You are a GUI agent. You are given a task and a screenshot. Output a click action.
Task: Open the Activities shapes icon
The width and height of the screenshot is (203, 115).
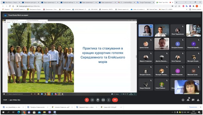198,100
